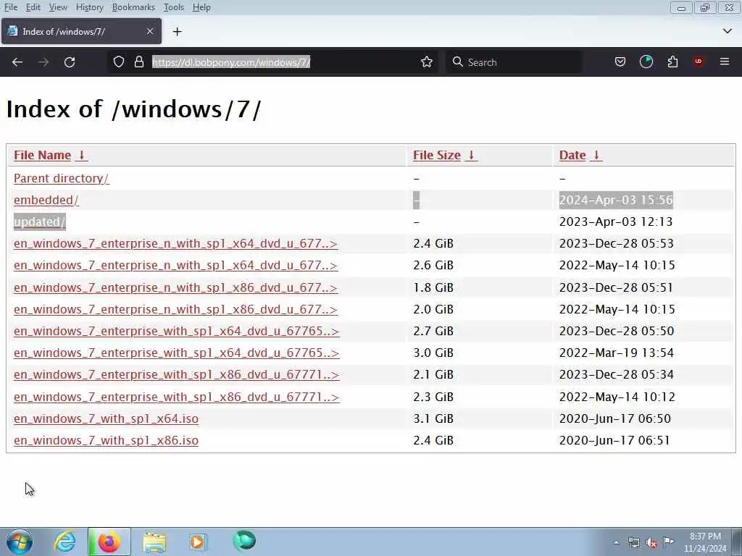Toggle the File Name sort arrow
Screen dimensions: 742x556
pyautogui.click(x=81, y=155)
